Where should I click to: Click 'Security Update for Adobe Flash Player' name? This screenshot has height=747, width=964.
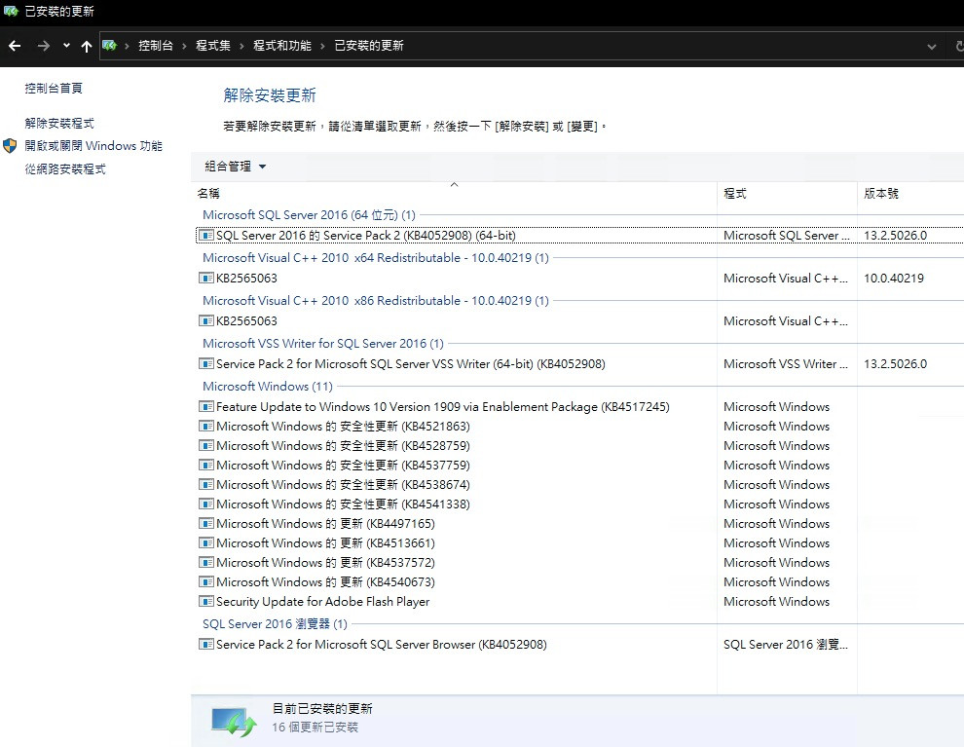coord(322,601)
